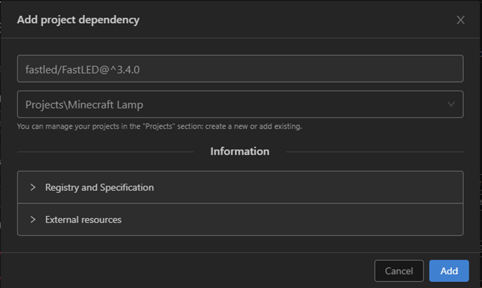Close the Add project dependency dialog
Viewport: 482px width, 288px height.
point(460,20)
